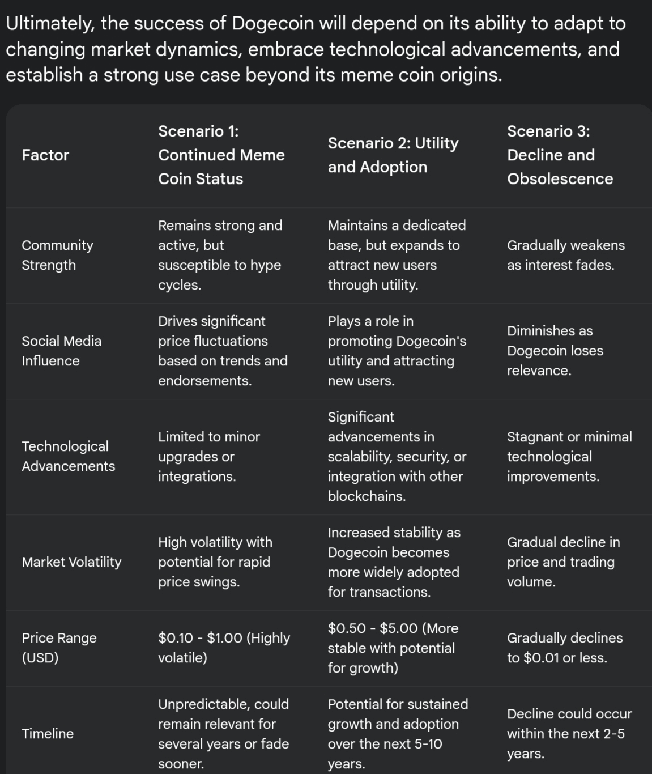Click the intro paragraph about Dogecoin's success
This screenshot has height=774, width=652.
[315, 49]
